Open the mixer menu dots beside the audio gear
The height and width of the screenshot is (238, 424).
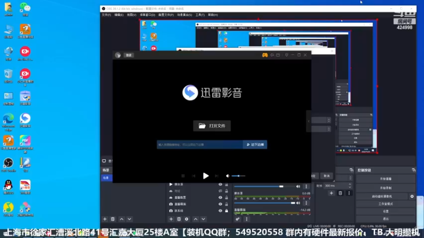click(x=246, y=219)
